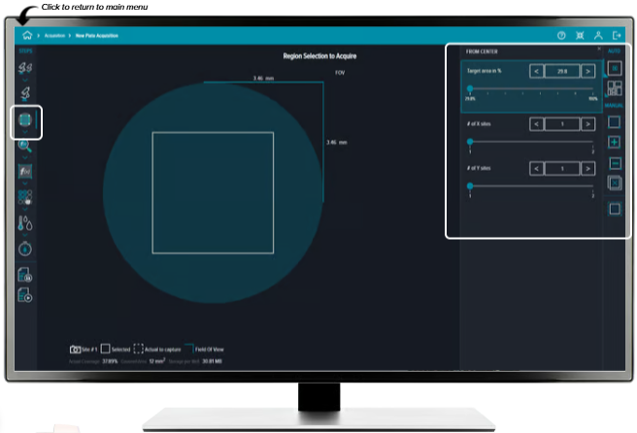Click the FROM CENTER panel heading
This screenshot has height=433, width=637.
click(x=482, y=51)
